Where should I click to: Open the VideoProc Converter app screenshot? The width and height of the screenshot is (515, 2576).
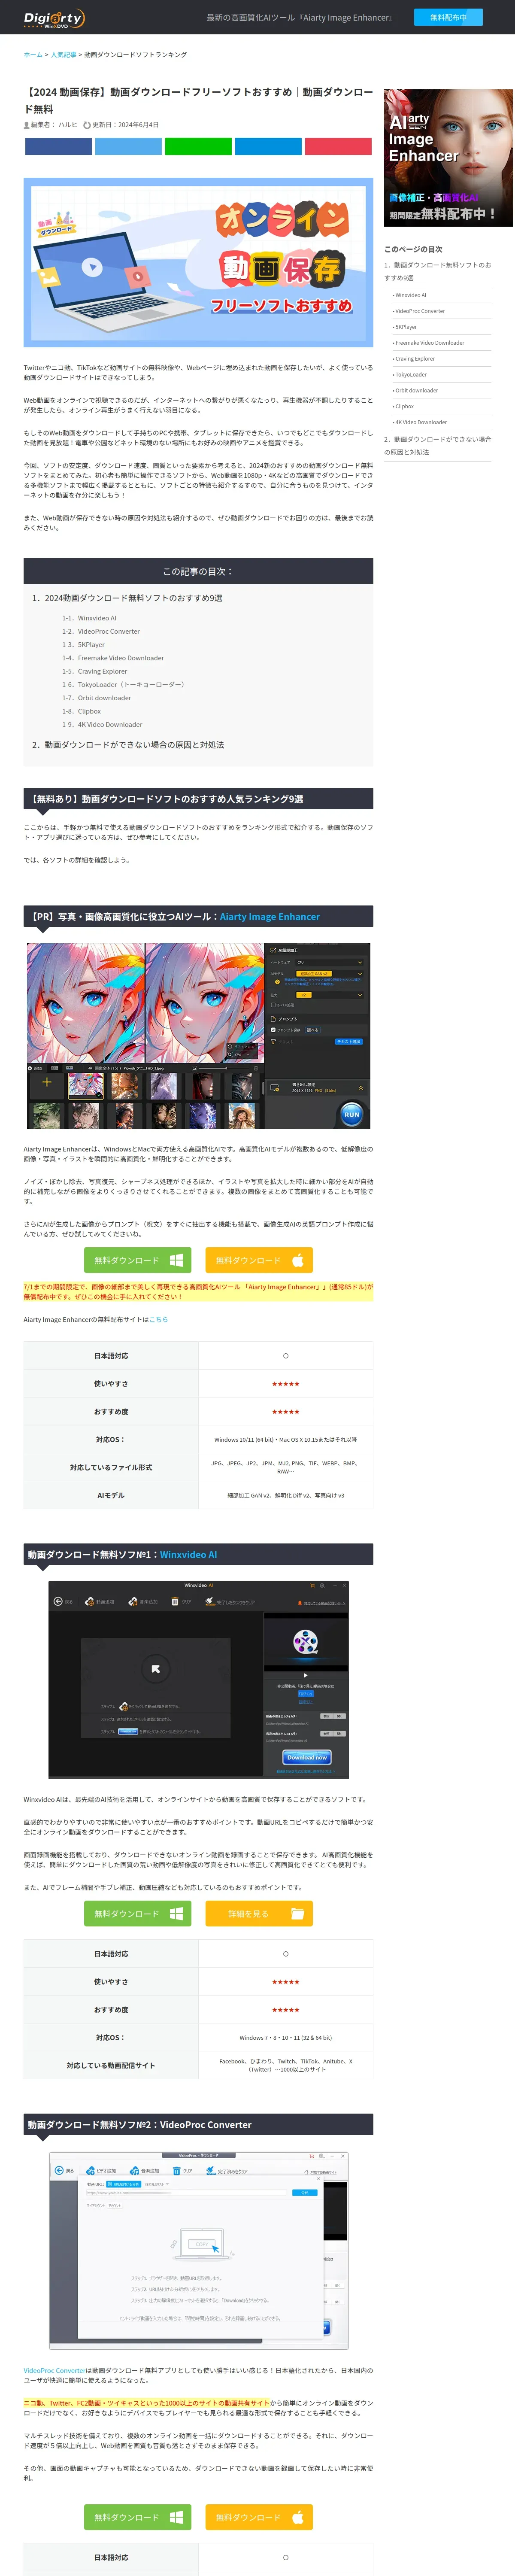tap(198, 2251)
